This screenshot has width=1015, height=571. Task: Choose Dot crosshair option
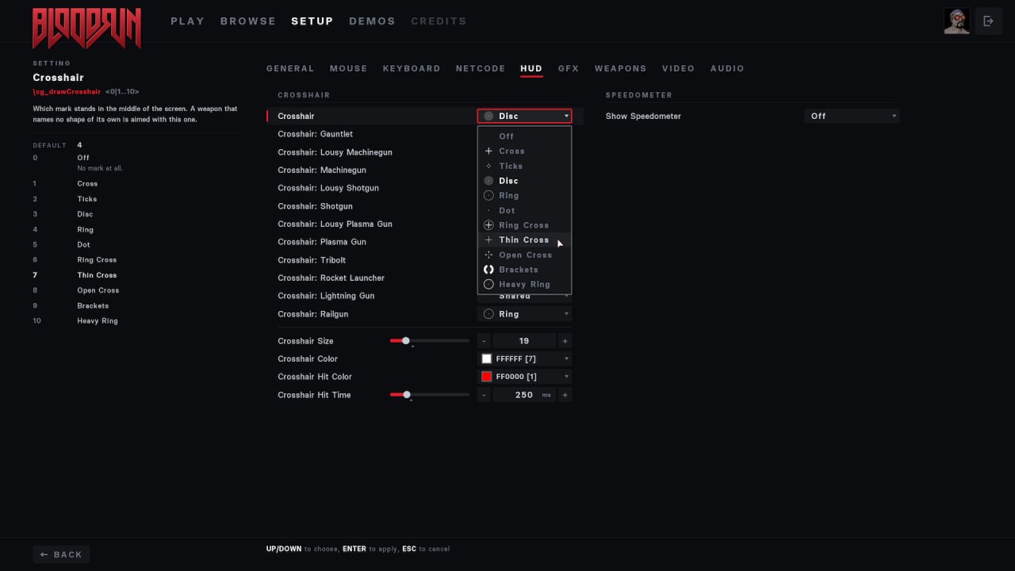[524, 211]
